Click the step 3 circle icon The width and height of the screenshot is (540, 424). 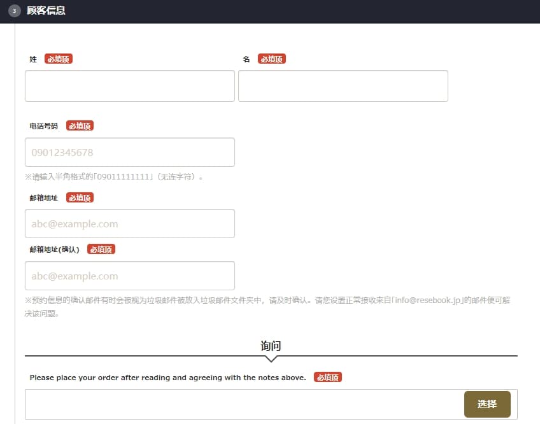coord(14,11)
